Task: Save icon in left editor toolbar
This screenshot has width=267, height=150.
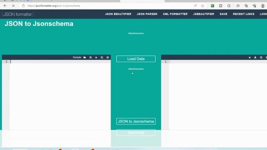Action: click(91, 57)
